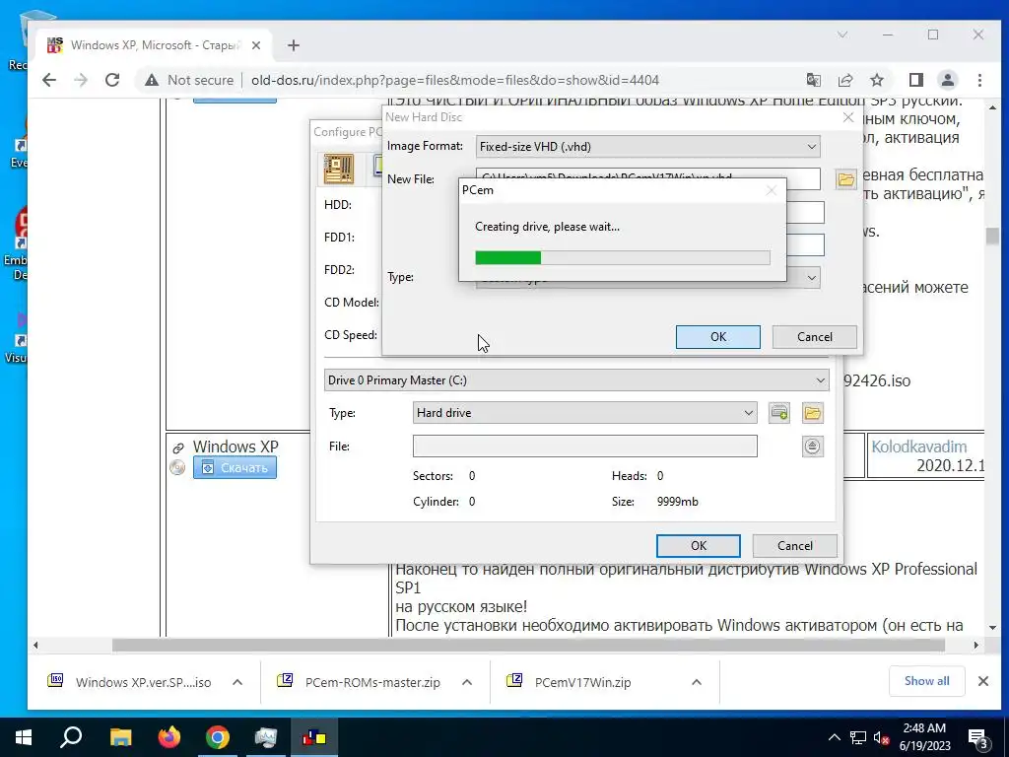This screenshot has height=757, width=1009.
Task: Open the Image Format dropdown
Action: pyautogui.click(x=647, y=146)
